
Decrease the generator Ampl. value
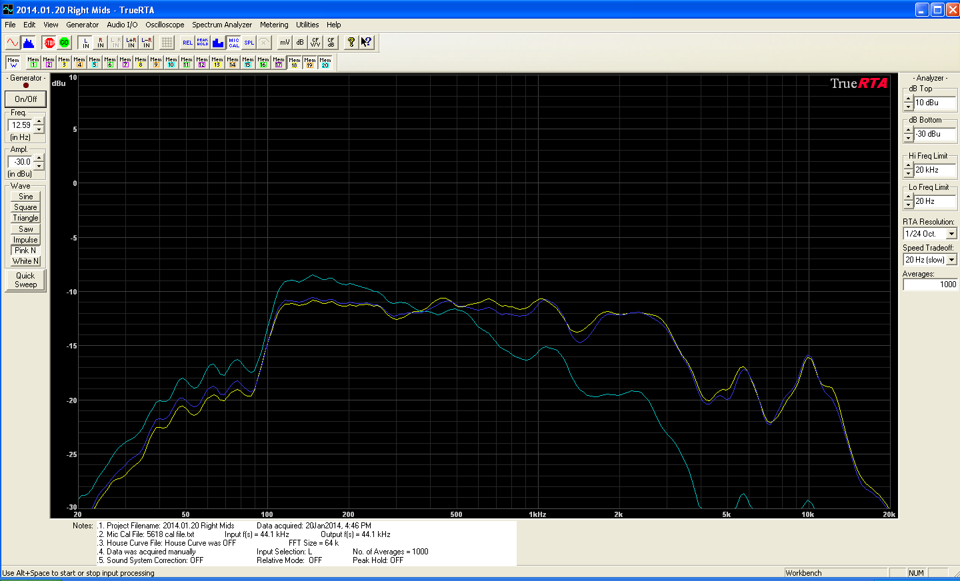click(x=39, y=165)
